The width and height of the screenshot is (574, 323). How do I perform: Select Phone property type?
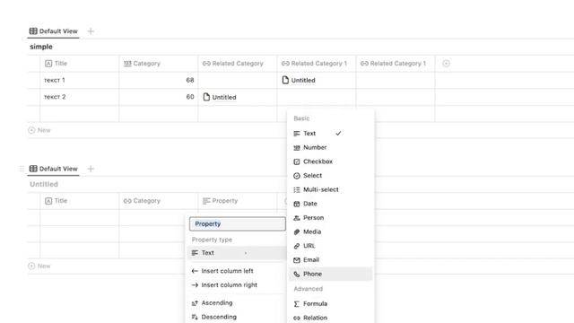(331, 274)
